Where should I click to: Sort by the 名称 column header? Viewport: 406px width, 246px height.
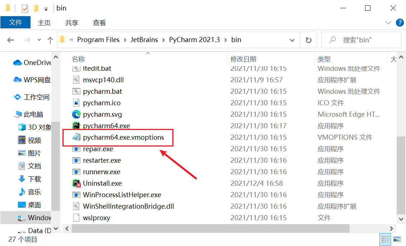click(x=78, y=59)
